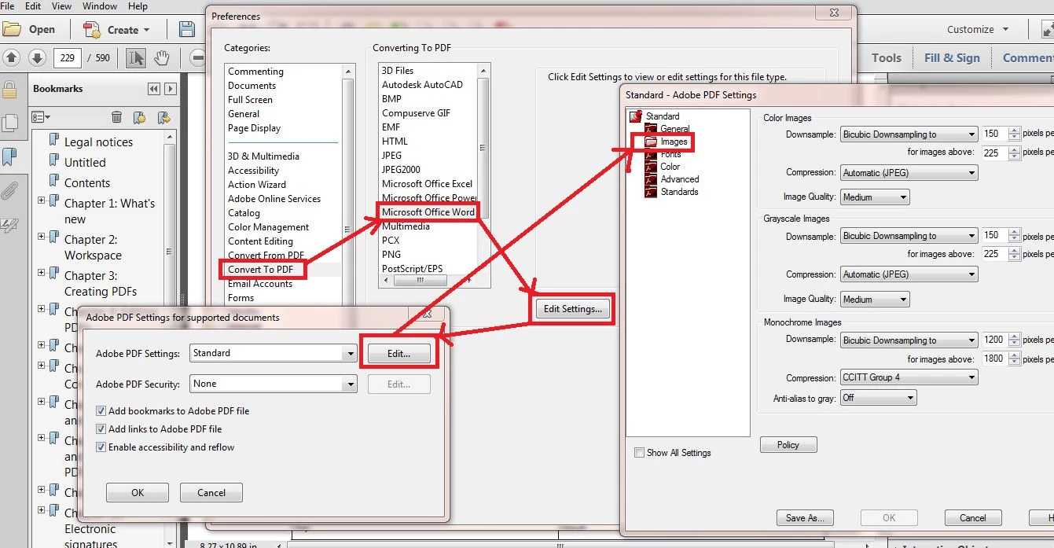Screen dimensions: 1054x548
Task: Expand Chapter 1: What's new bookmark
Action: 41,201
